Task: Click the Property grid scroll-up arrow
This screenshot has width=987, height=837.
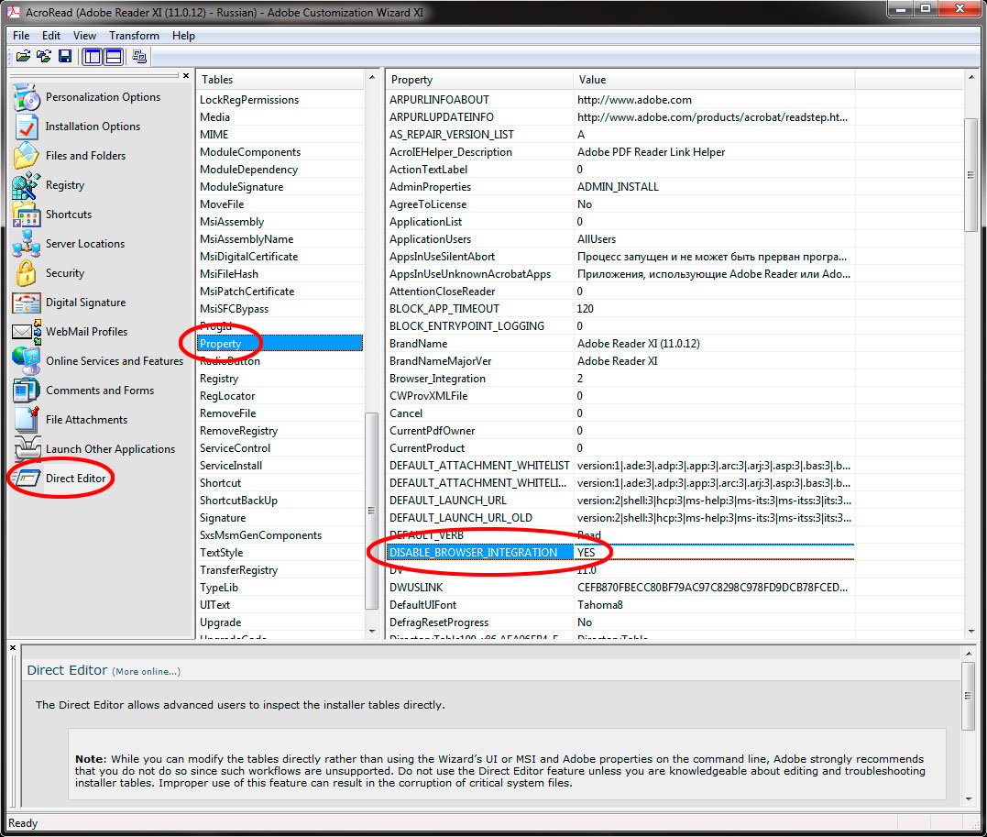Action: 971,77
